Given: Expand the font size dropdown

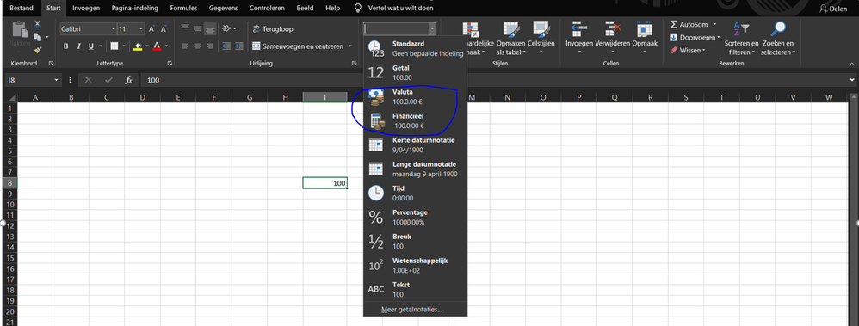Looking at the screenshot, I should [x=141, y=28].
